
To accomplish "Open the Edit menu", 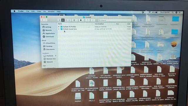I will pyautogui.click(x=33, y=11).
